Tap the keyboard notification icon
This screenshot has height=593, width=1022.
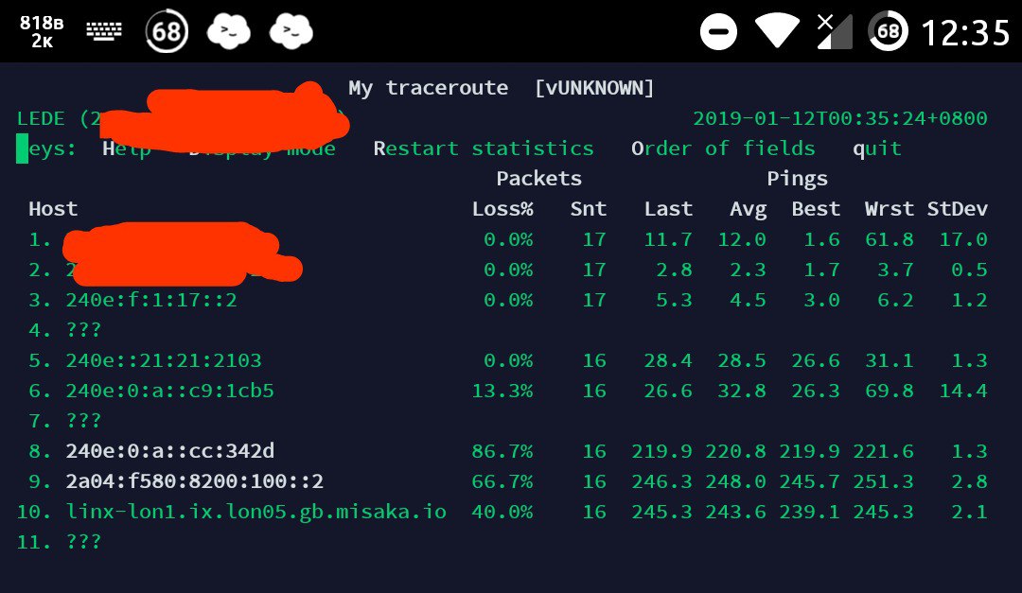coord(104,32)
